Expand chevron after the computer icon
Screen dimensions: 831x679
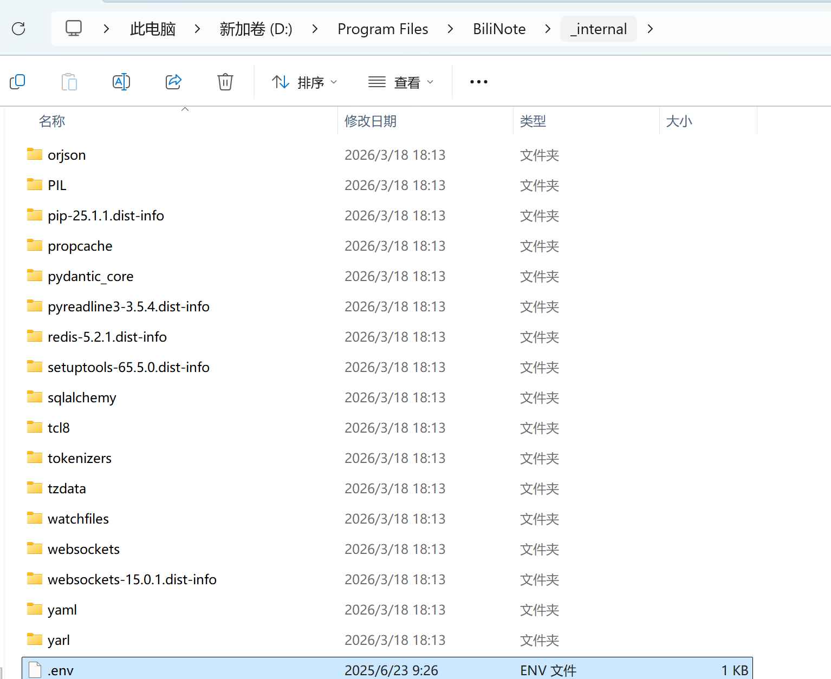tap(106, 29)
